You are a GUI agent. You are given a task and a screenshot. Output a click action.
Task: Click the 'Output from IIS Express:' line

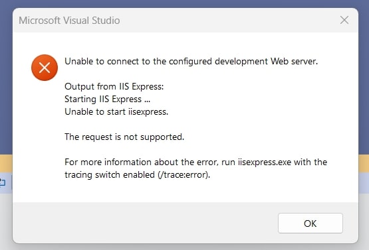tap(114, 86)
